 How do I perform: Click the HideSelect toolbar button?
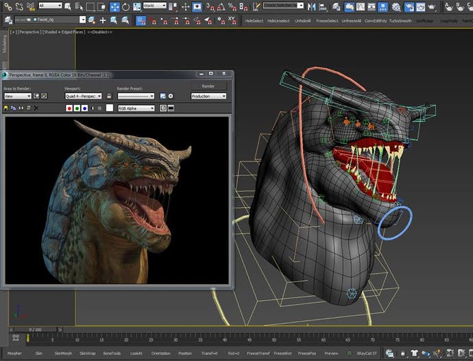tap(254, 21)
